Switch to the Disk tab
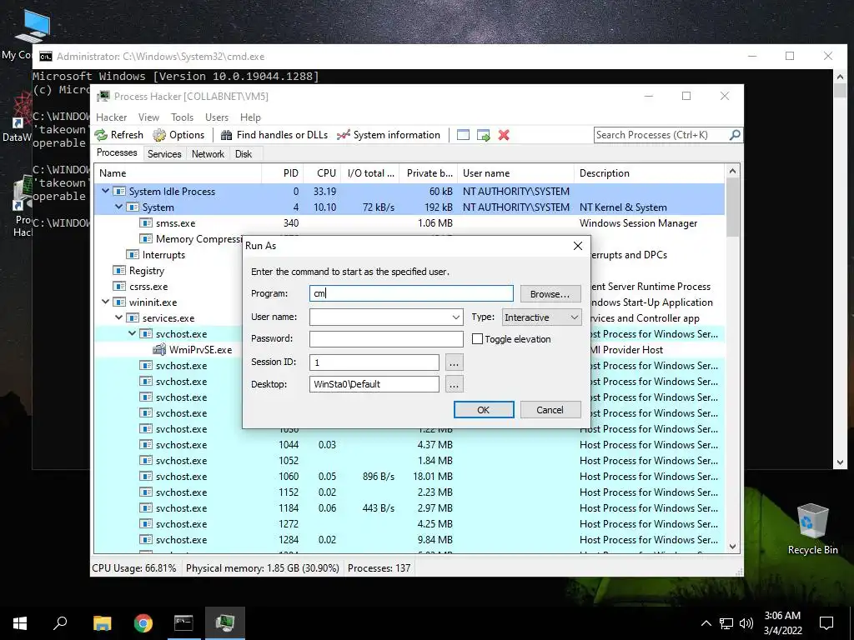The width and height of the screenshot is (854, 640). (244, 154)
